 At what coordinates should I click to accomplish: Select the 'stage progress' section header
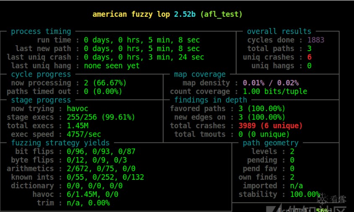click(x=41, y=100)
